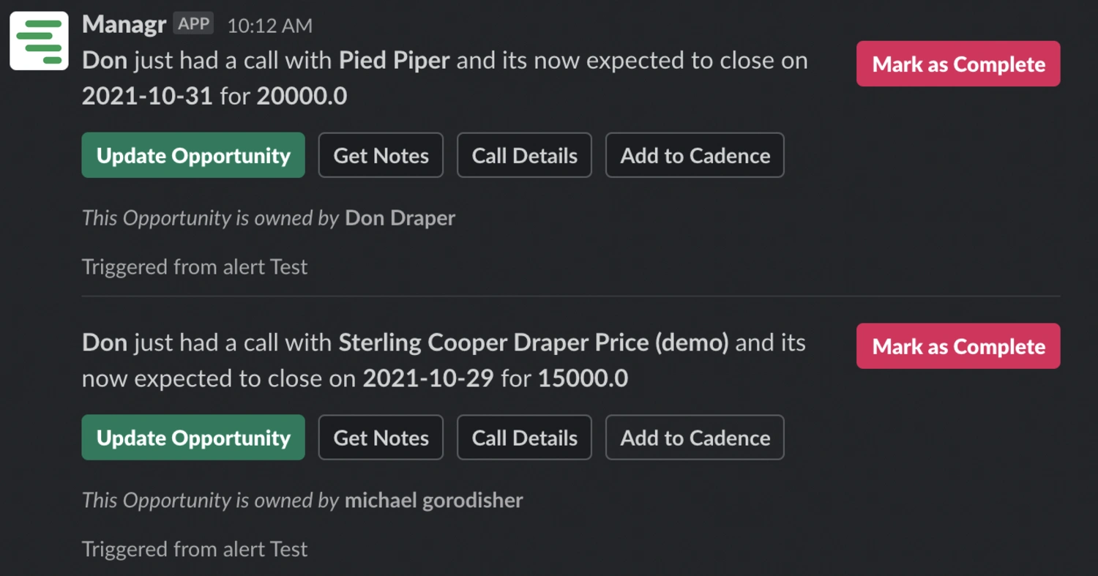The image size is (1098, 576).
Task: View Call Details for Sterling Cooper
Action: [x=524, y=438]
